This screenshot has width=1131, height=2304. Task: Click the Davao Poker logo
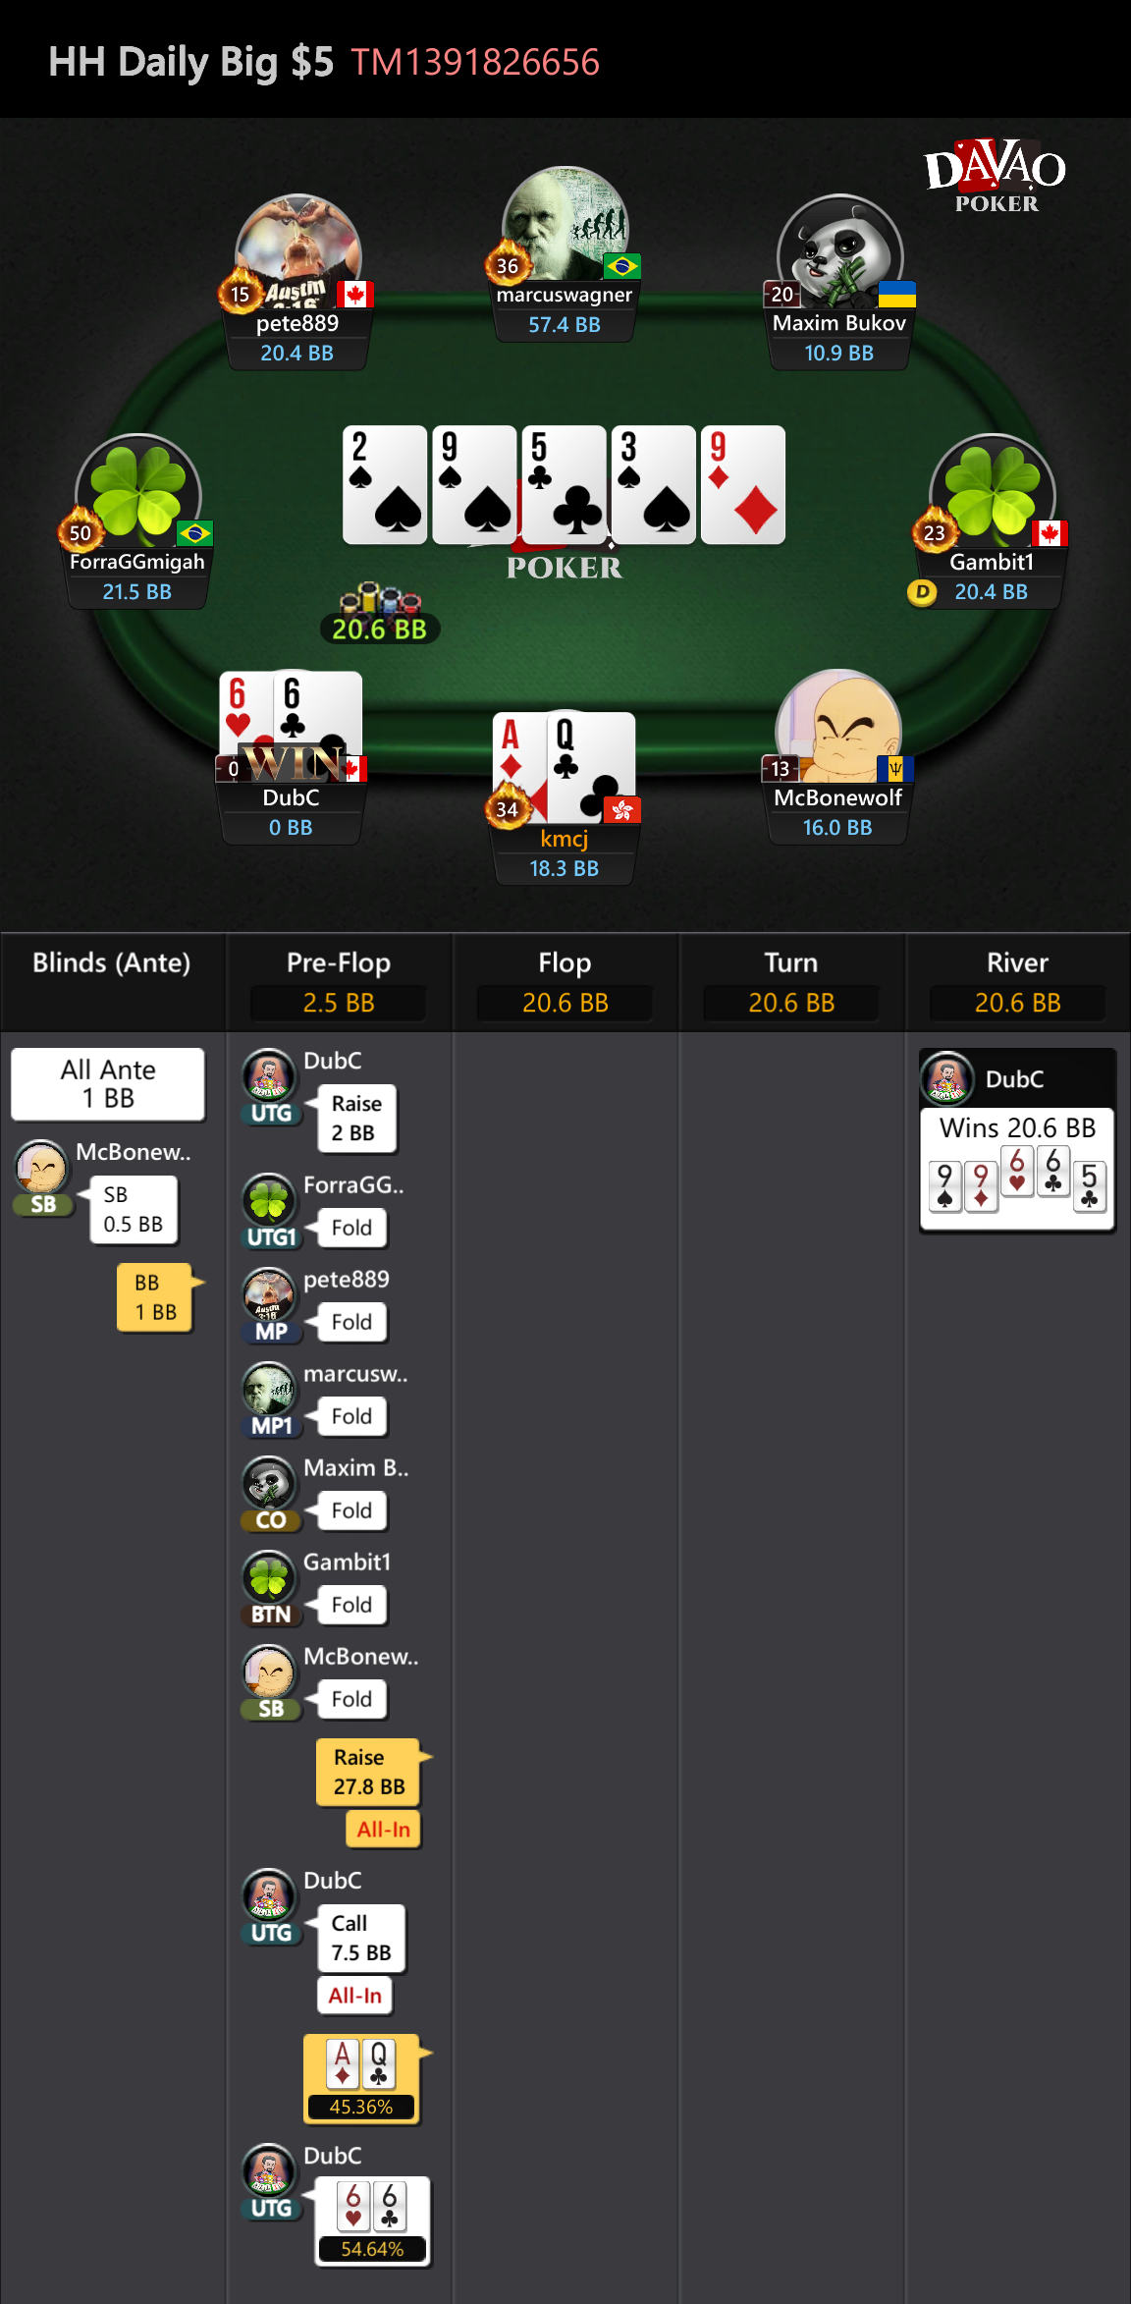click(x=996, y=176)
